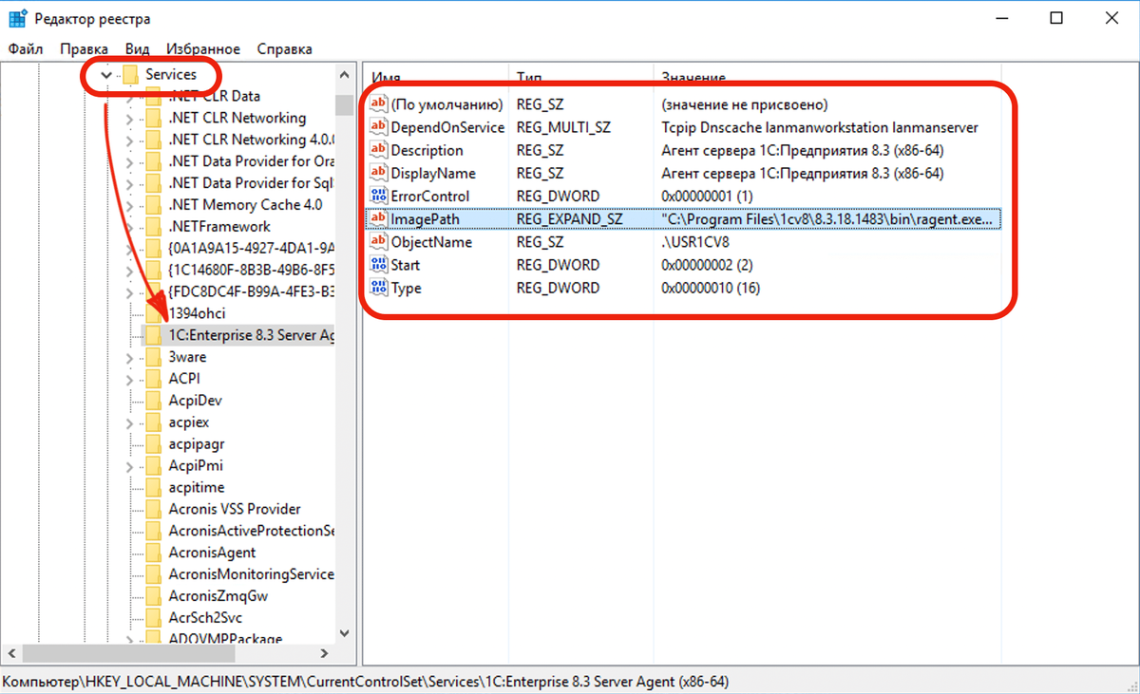Click the AcpiDev folder icon
The width and height of the screenshot is (1140, 694).
click(154, 401)
